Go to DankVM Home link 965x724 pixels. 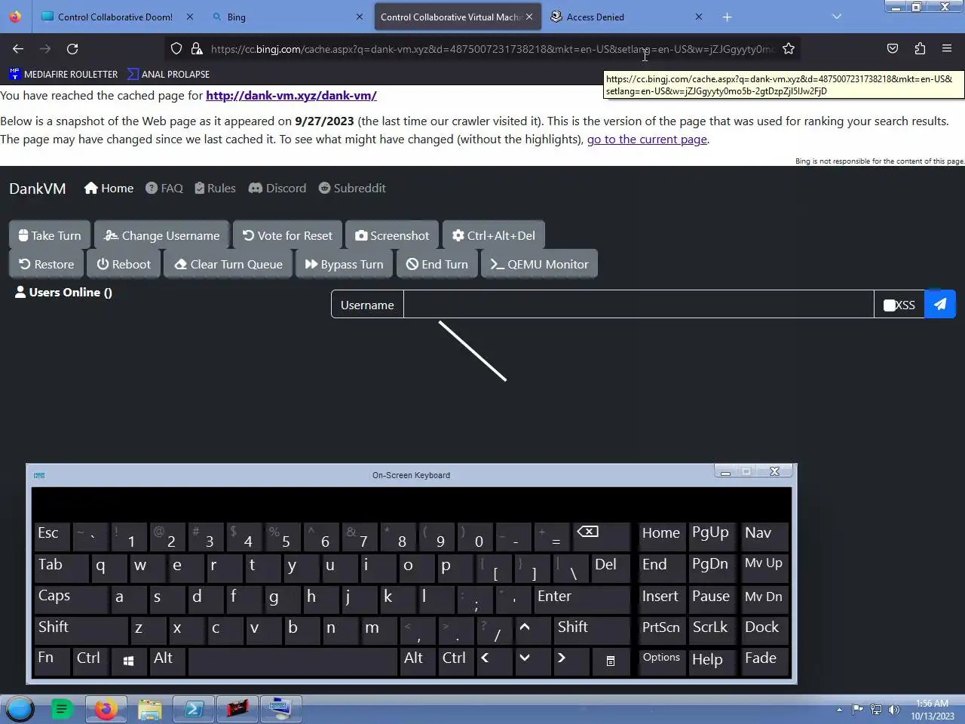click(x=109, y=188)
